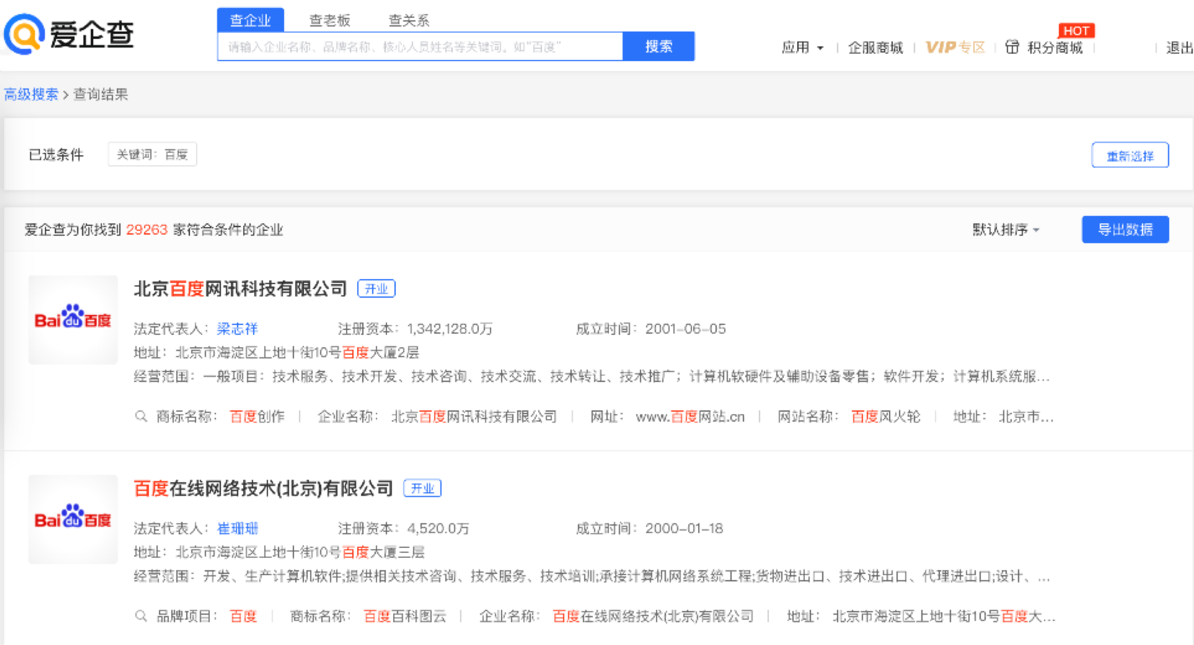This screenshot has height=645, width=1194.
Task: Open the 企服商城 link
Action: click(875, 48)
